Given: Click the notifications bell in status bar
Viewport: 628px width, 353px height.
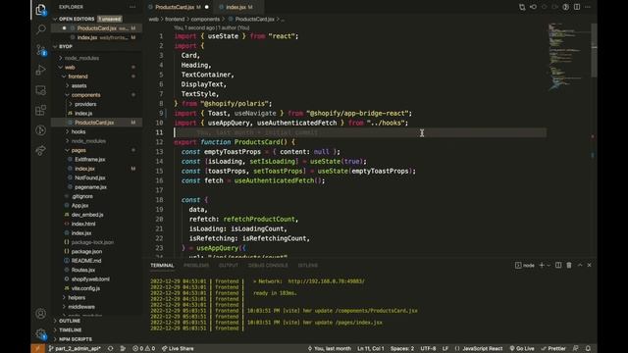Looking at the screenshot, I should pyautogui.click(x=588, y=349).
